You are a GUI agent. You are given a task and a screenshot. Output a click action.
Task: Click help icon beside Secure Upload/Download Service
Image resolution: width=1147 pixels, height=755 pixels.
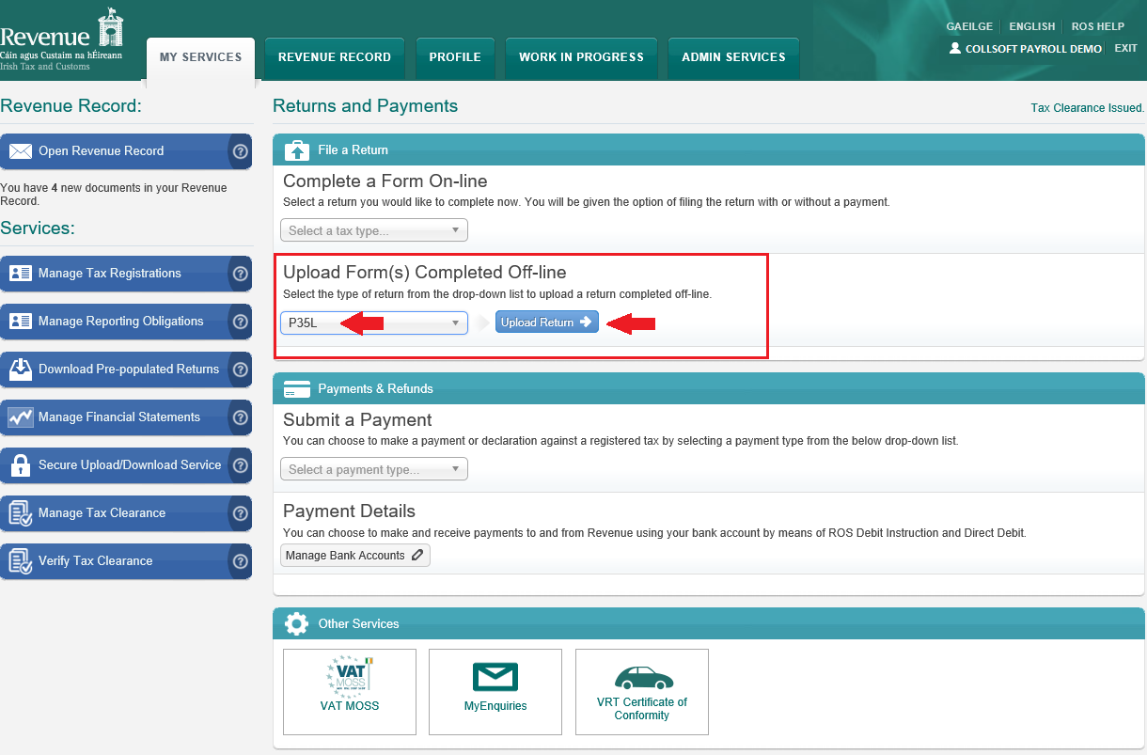pyautogui.click(x=240, y=465)
